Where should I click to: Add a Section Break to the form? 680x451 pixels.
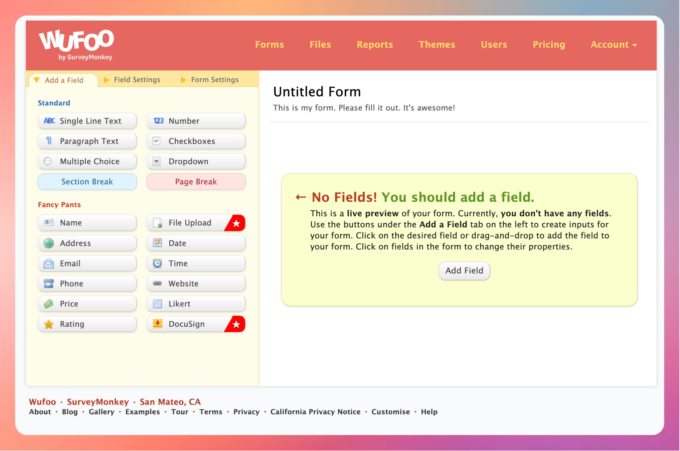87,182
